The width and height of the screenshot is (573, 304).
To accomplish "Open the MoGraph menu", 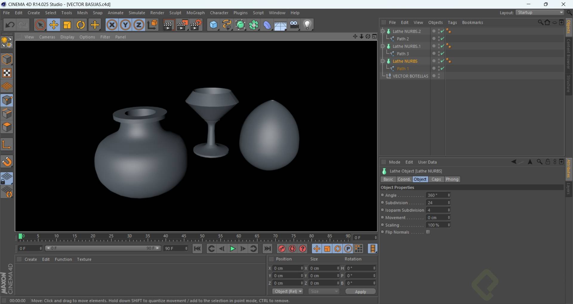I will click(195, 13).
